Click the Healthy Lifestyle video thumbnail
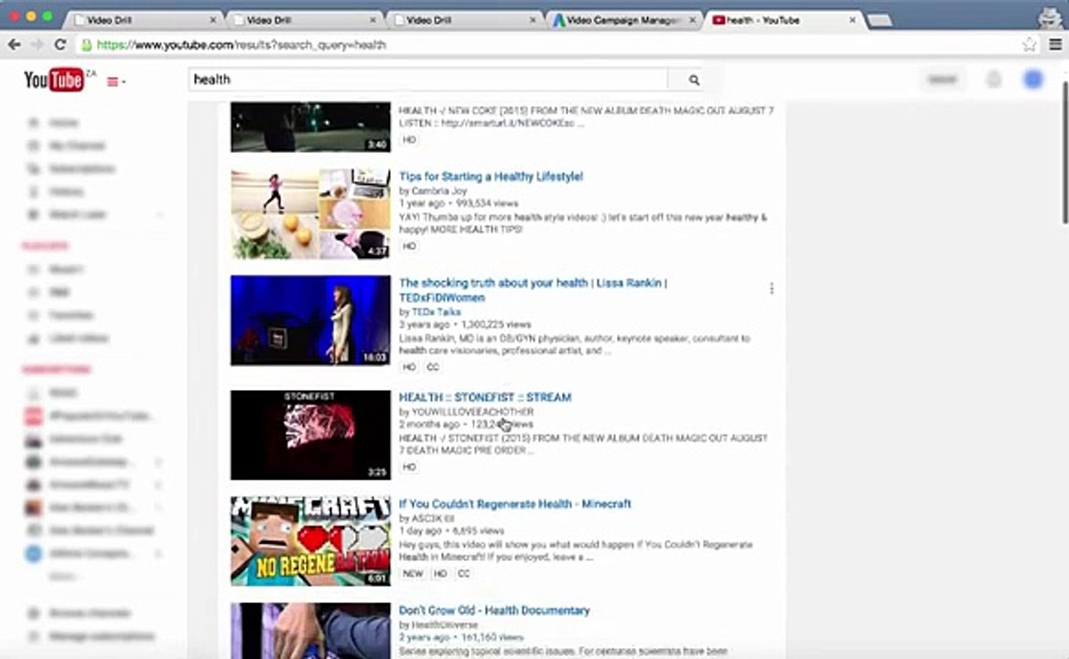The image size is (1069, 659). tap(310, 214)
